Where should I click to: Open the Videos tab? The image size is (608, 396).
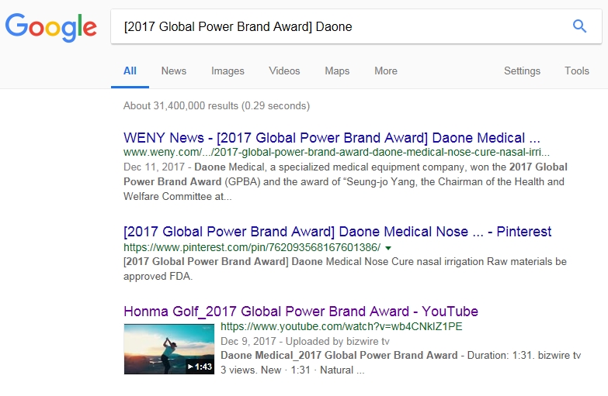click(284, 71)
